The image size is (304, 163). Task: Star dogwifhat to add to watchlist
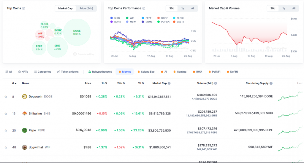pos(6,147)
